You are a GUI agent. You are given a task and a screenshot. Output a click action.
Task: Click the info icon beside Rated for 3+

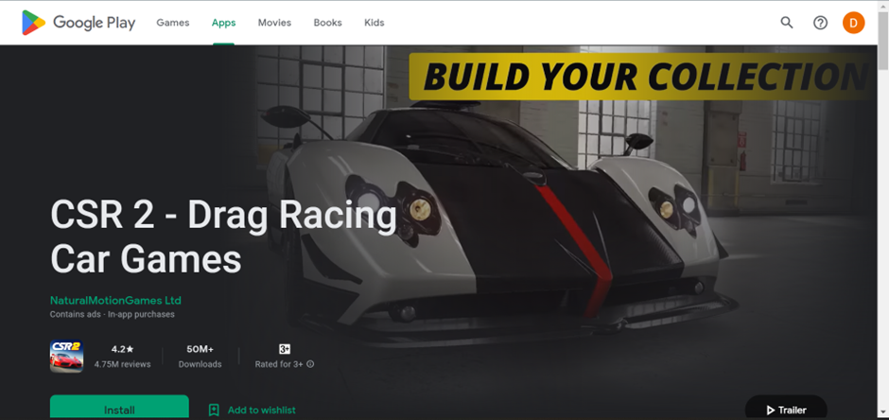(x=310, y=364)
